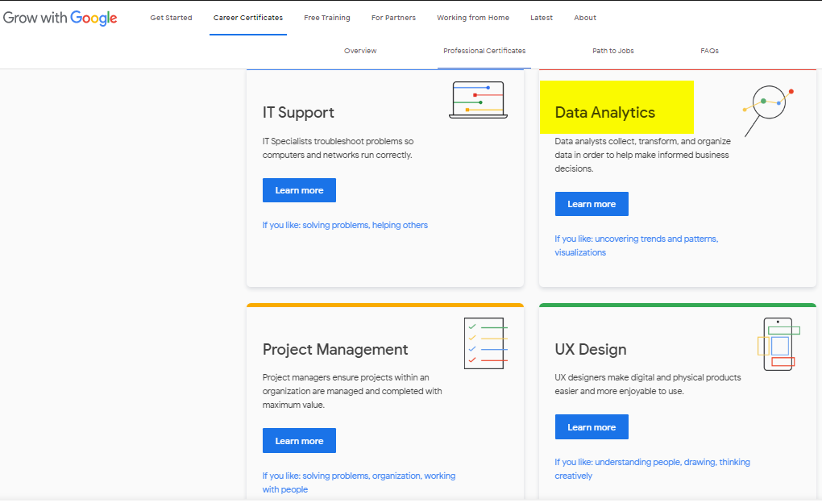Open the About menu item
The height and width of the screenshot is (503, 822).
(585, 18)
